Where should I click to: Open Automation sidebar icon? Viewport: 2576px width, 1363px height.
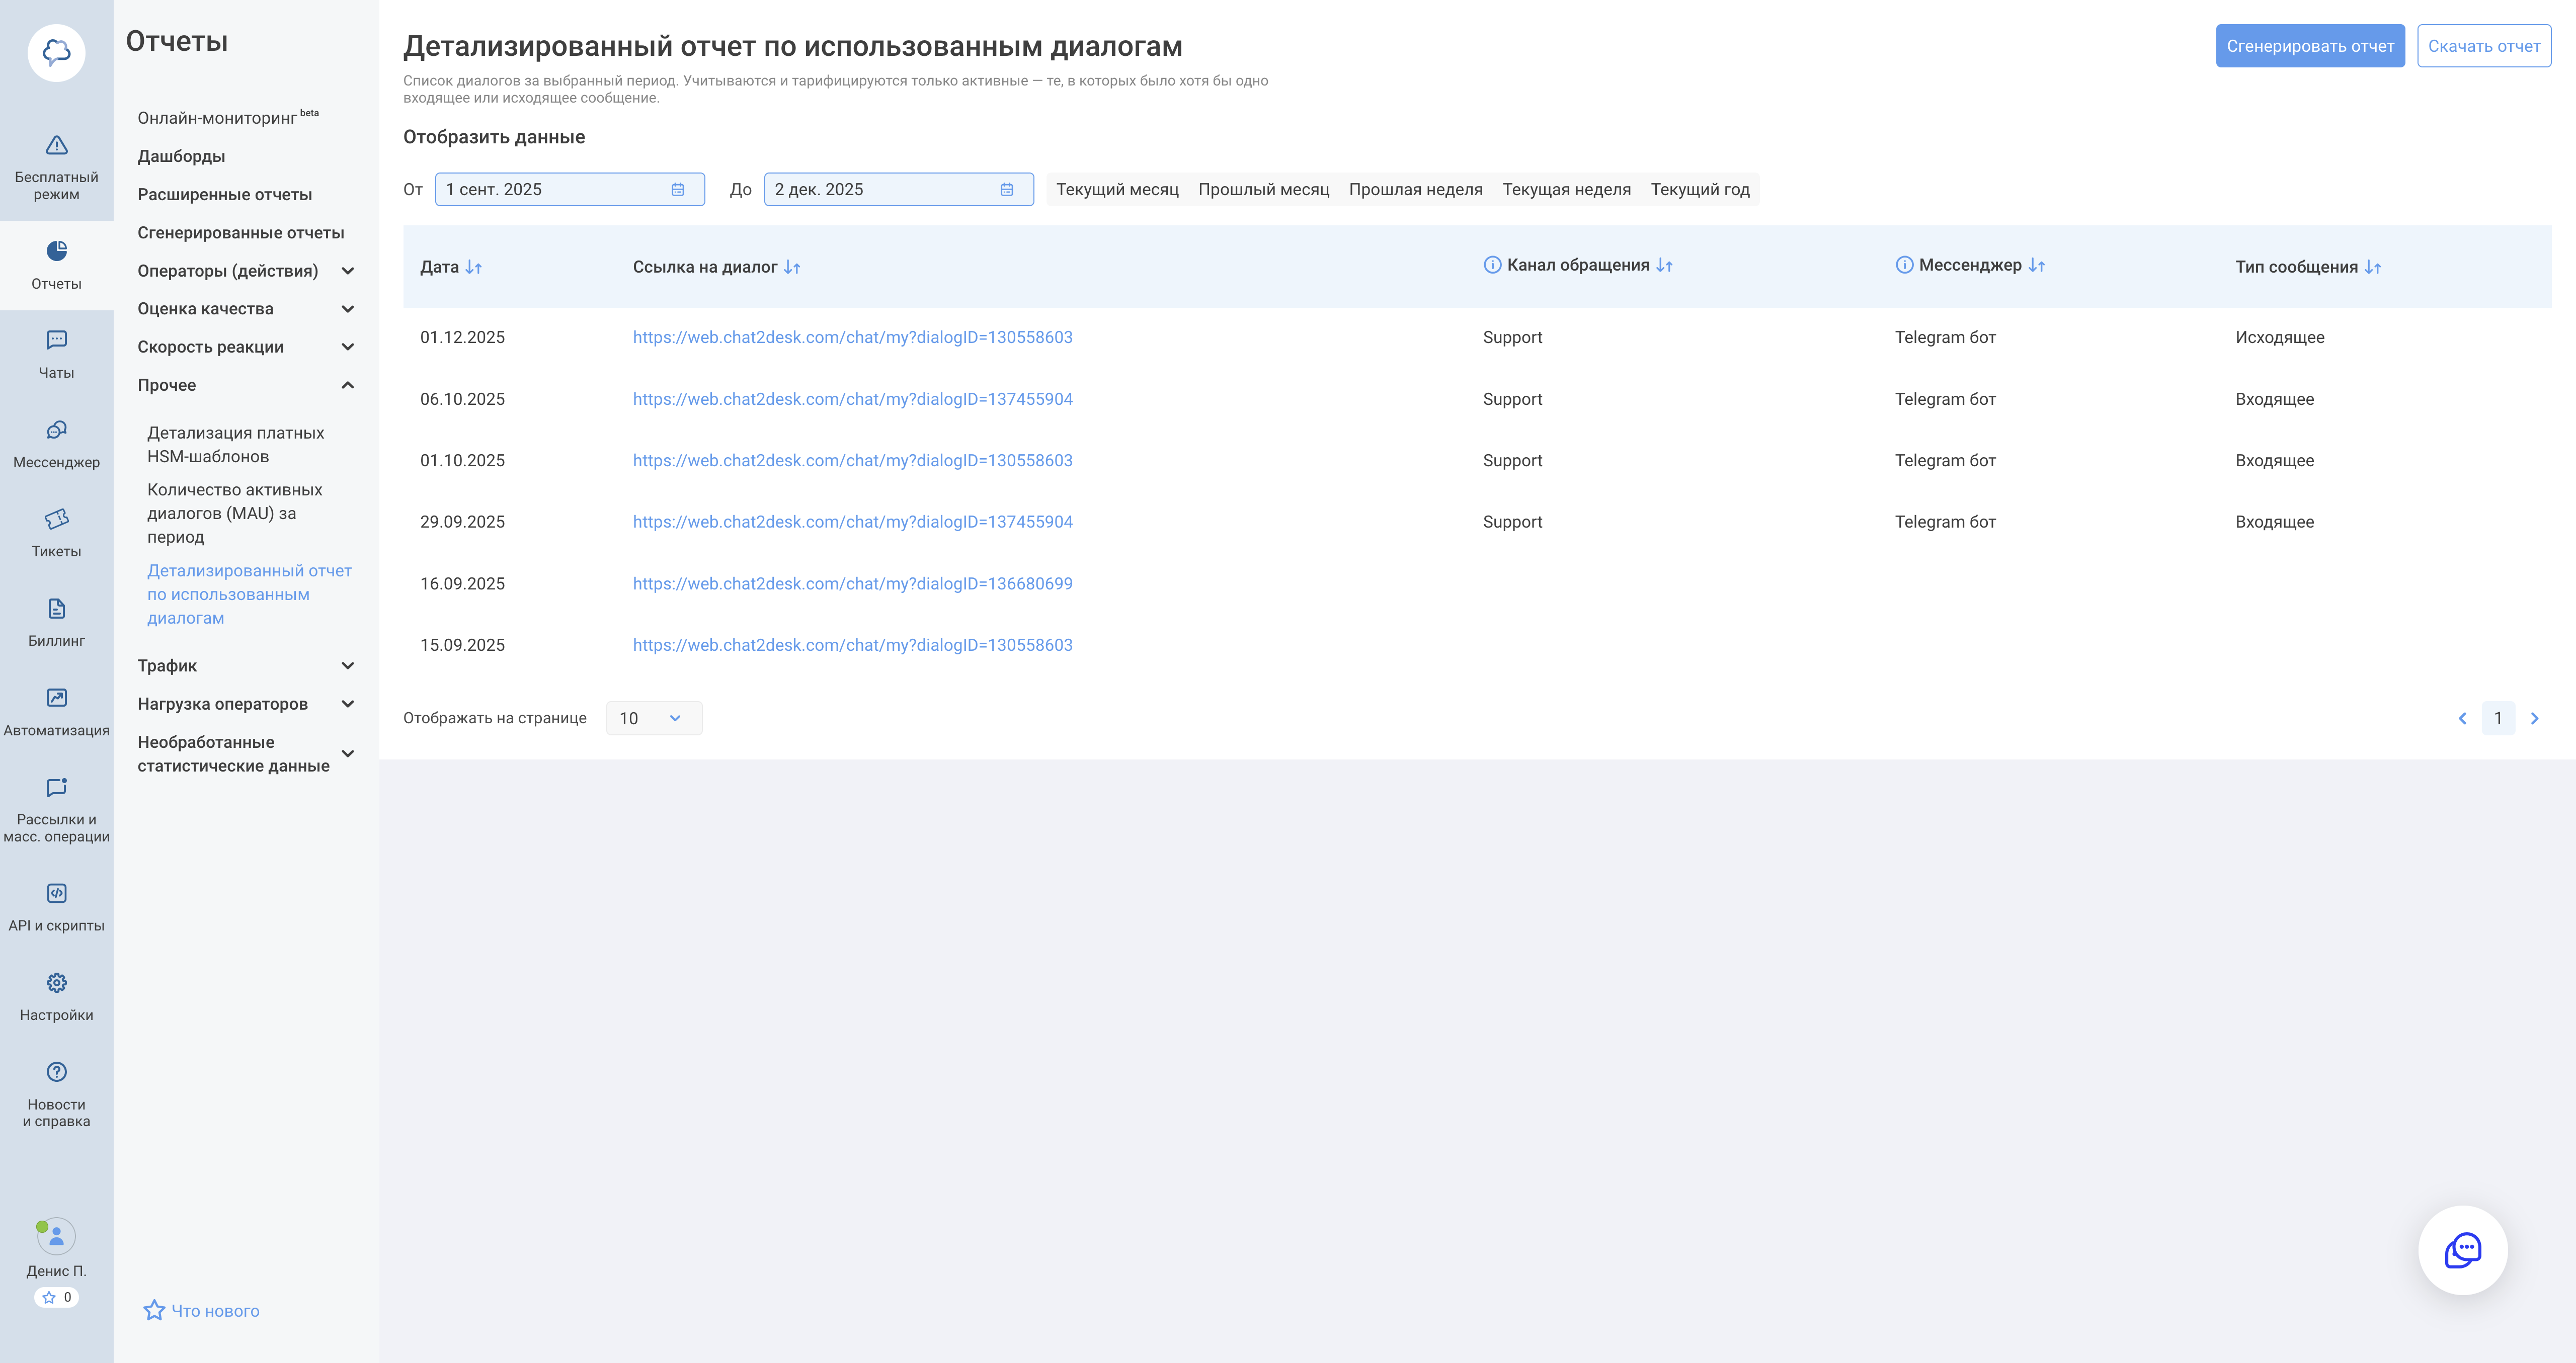[x=56, y=698]
